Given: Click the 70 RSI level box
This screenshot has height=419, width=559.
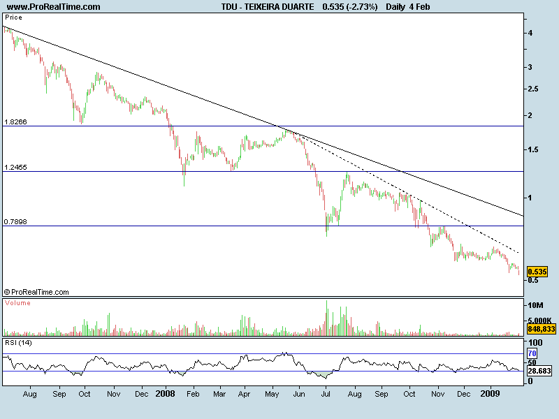Looking at the screenshot, I should tap(532, 353).
